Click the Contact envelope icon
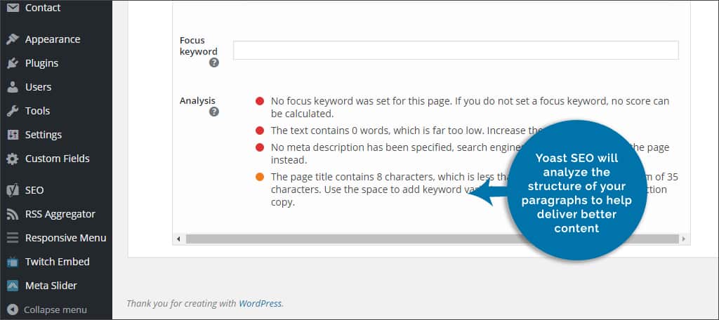This screenshot has width=719, height=320. [13, 8]
